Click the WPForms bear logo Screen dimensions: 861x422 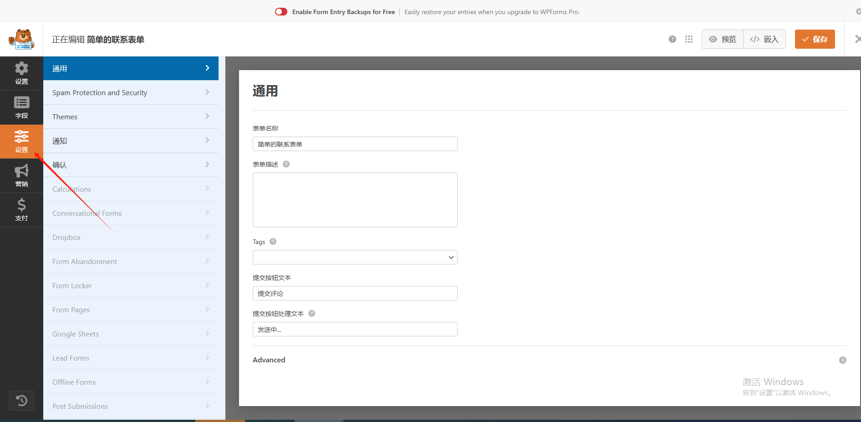(21, 39)
